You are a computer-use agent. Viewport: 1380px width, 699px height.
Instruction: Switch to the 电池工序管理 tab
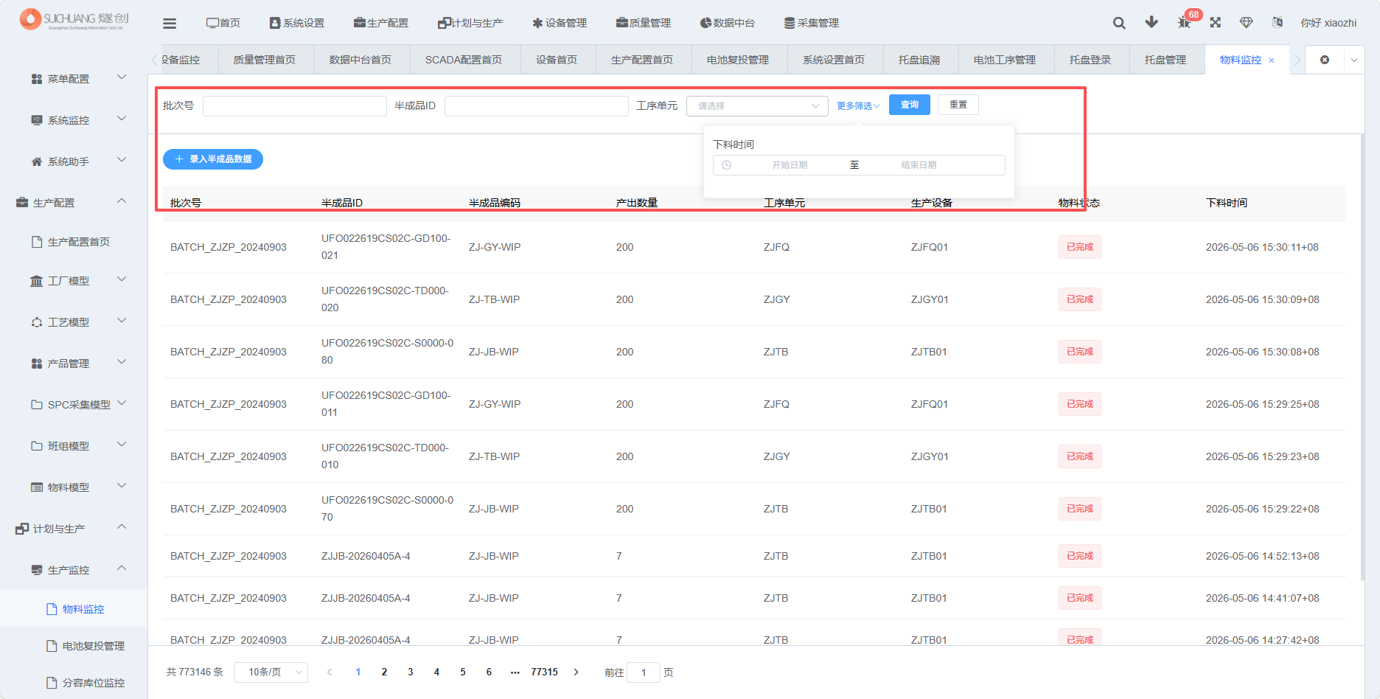coord(1005,60)
